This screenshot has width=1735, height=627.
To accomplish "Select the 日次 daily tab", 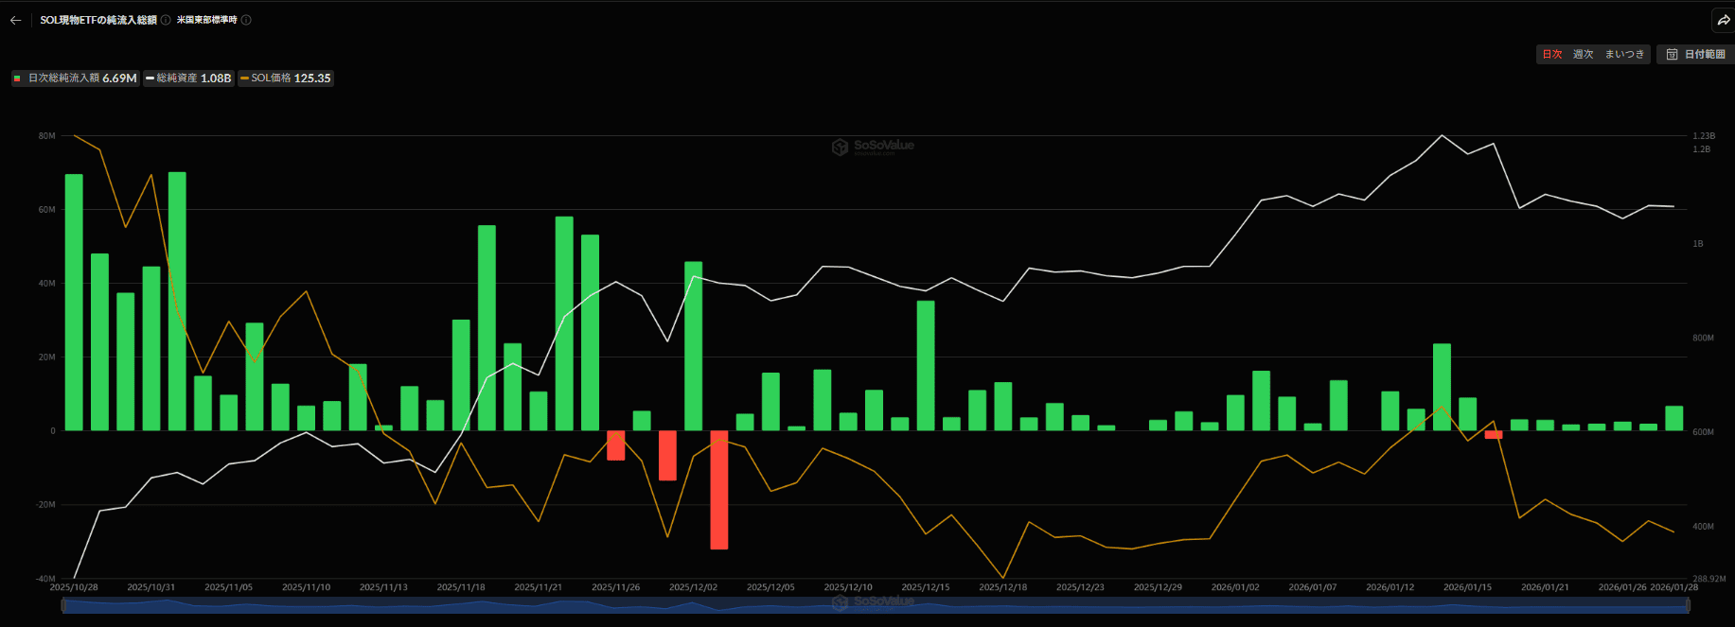I will [x=1552, y=55].
